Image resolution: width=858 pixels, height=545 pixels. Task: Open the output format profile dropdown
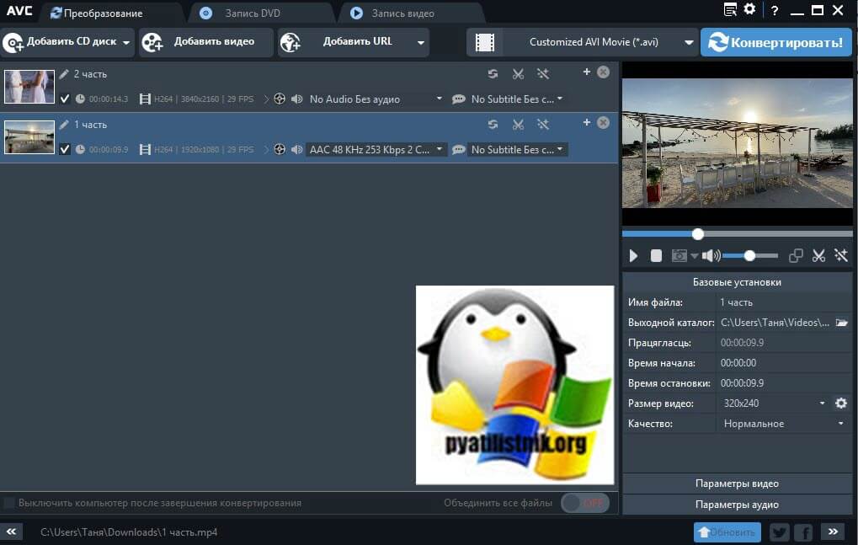(689, 42)
